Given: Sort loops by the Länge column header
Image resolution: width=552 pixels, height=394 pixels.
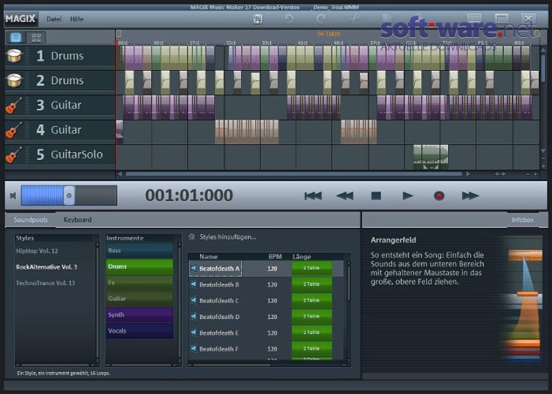Looking at the screenshot, I should point(302,257).
